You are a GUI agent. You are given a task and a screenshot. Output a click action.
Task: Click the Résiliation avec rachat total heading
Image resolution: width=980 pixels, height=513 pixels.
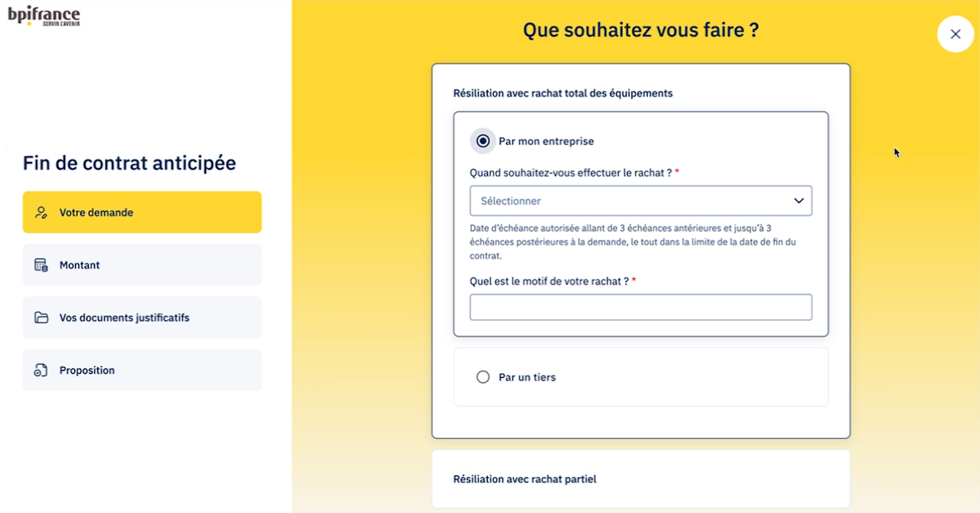(x=563, y=93)
